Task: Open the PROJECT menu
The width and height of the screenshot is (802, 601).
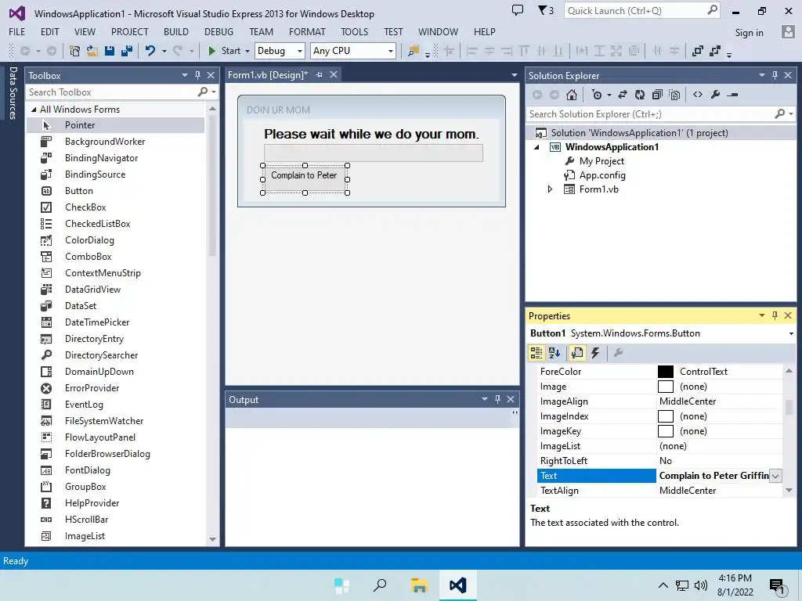Action: (130, 31)
